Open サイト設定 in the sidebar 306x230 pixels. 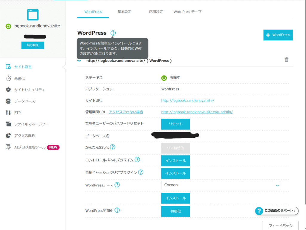point(23,67)
